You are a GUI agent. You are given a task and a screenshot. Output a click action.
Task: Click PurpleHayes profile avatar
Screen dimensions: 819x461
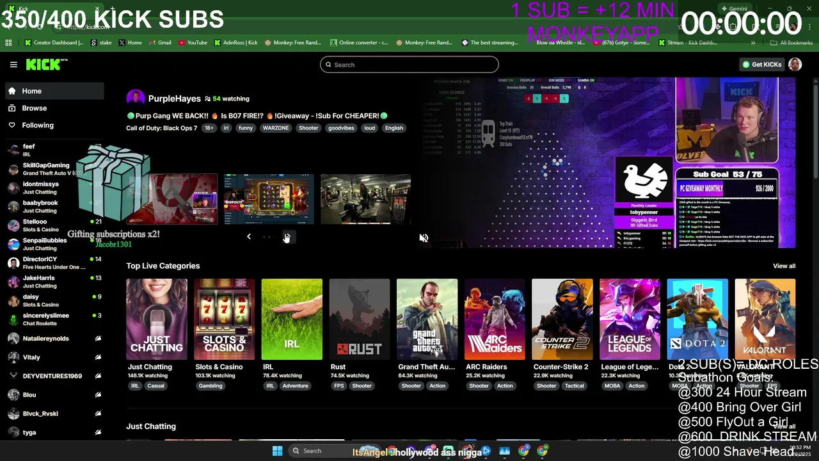pyautogui.click(x=135, y=98)
